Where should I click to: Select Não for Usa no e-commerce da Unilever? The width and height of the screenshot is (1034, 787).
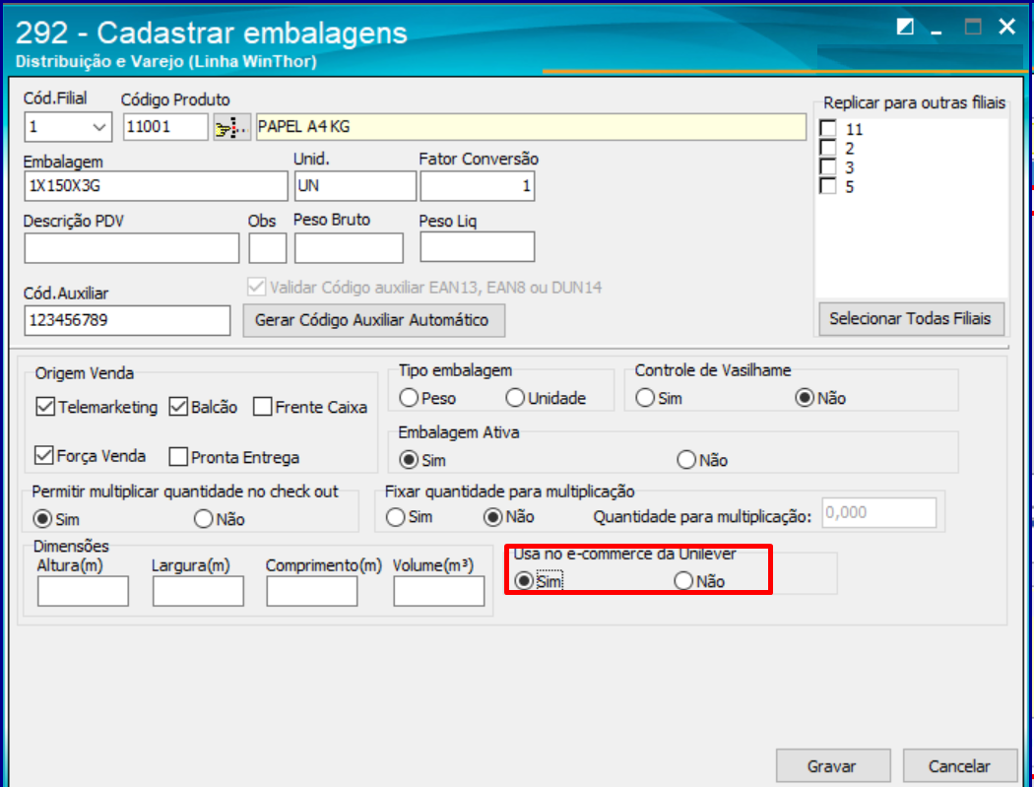pyautogui.click(x=683, y=580)
